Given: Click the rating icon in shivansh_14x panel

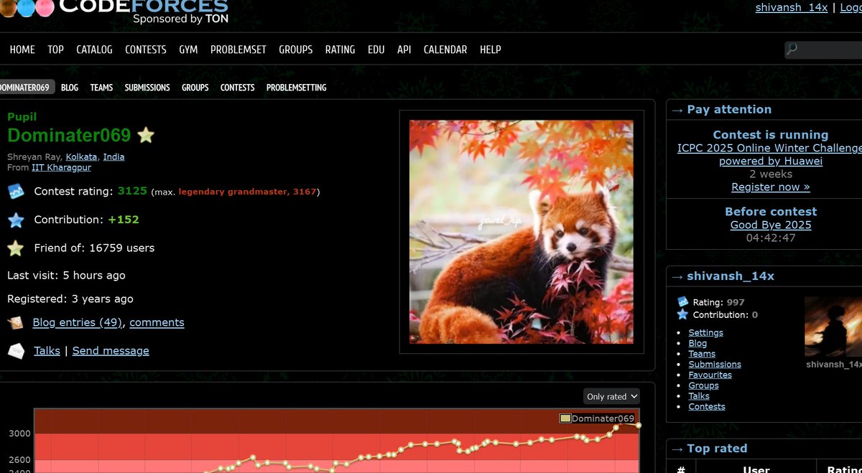Looking at the screenshot, I should click(x=683, y=302).
